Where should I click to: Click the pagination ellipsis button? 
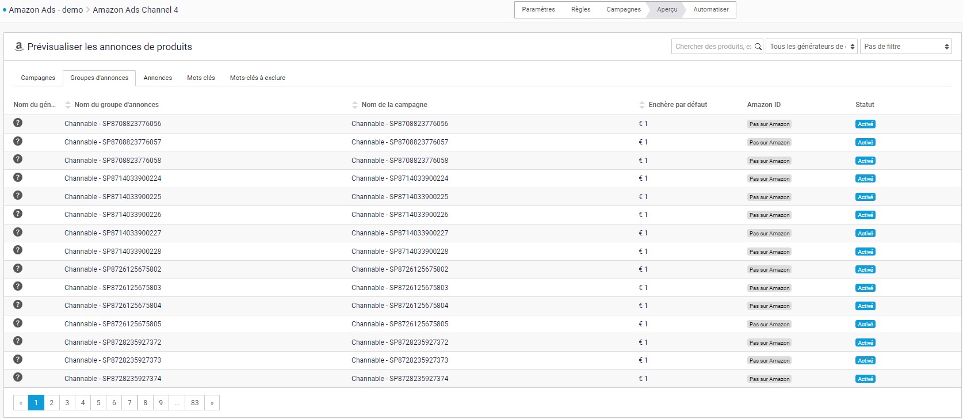177,402
